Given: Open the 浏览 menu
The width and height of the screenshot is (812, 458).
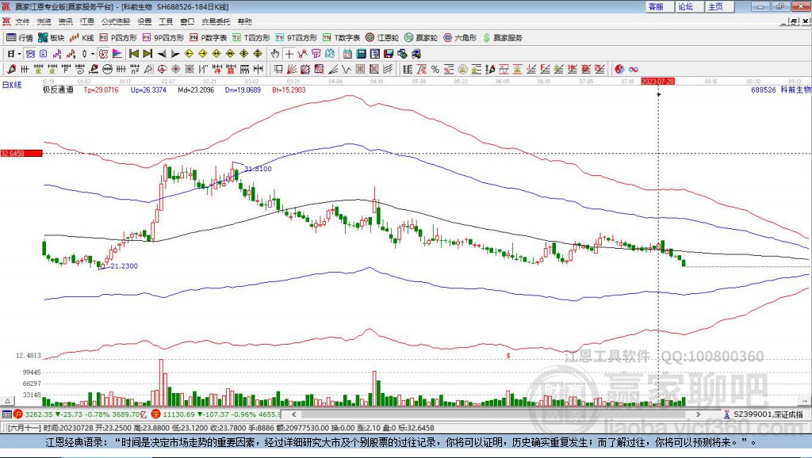Looking at the screenshot, I should [x=44, y=21].
